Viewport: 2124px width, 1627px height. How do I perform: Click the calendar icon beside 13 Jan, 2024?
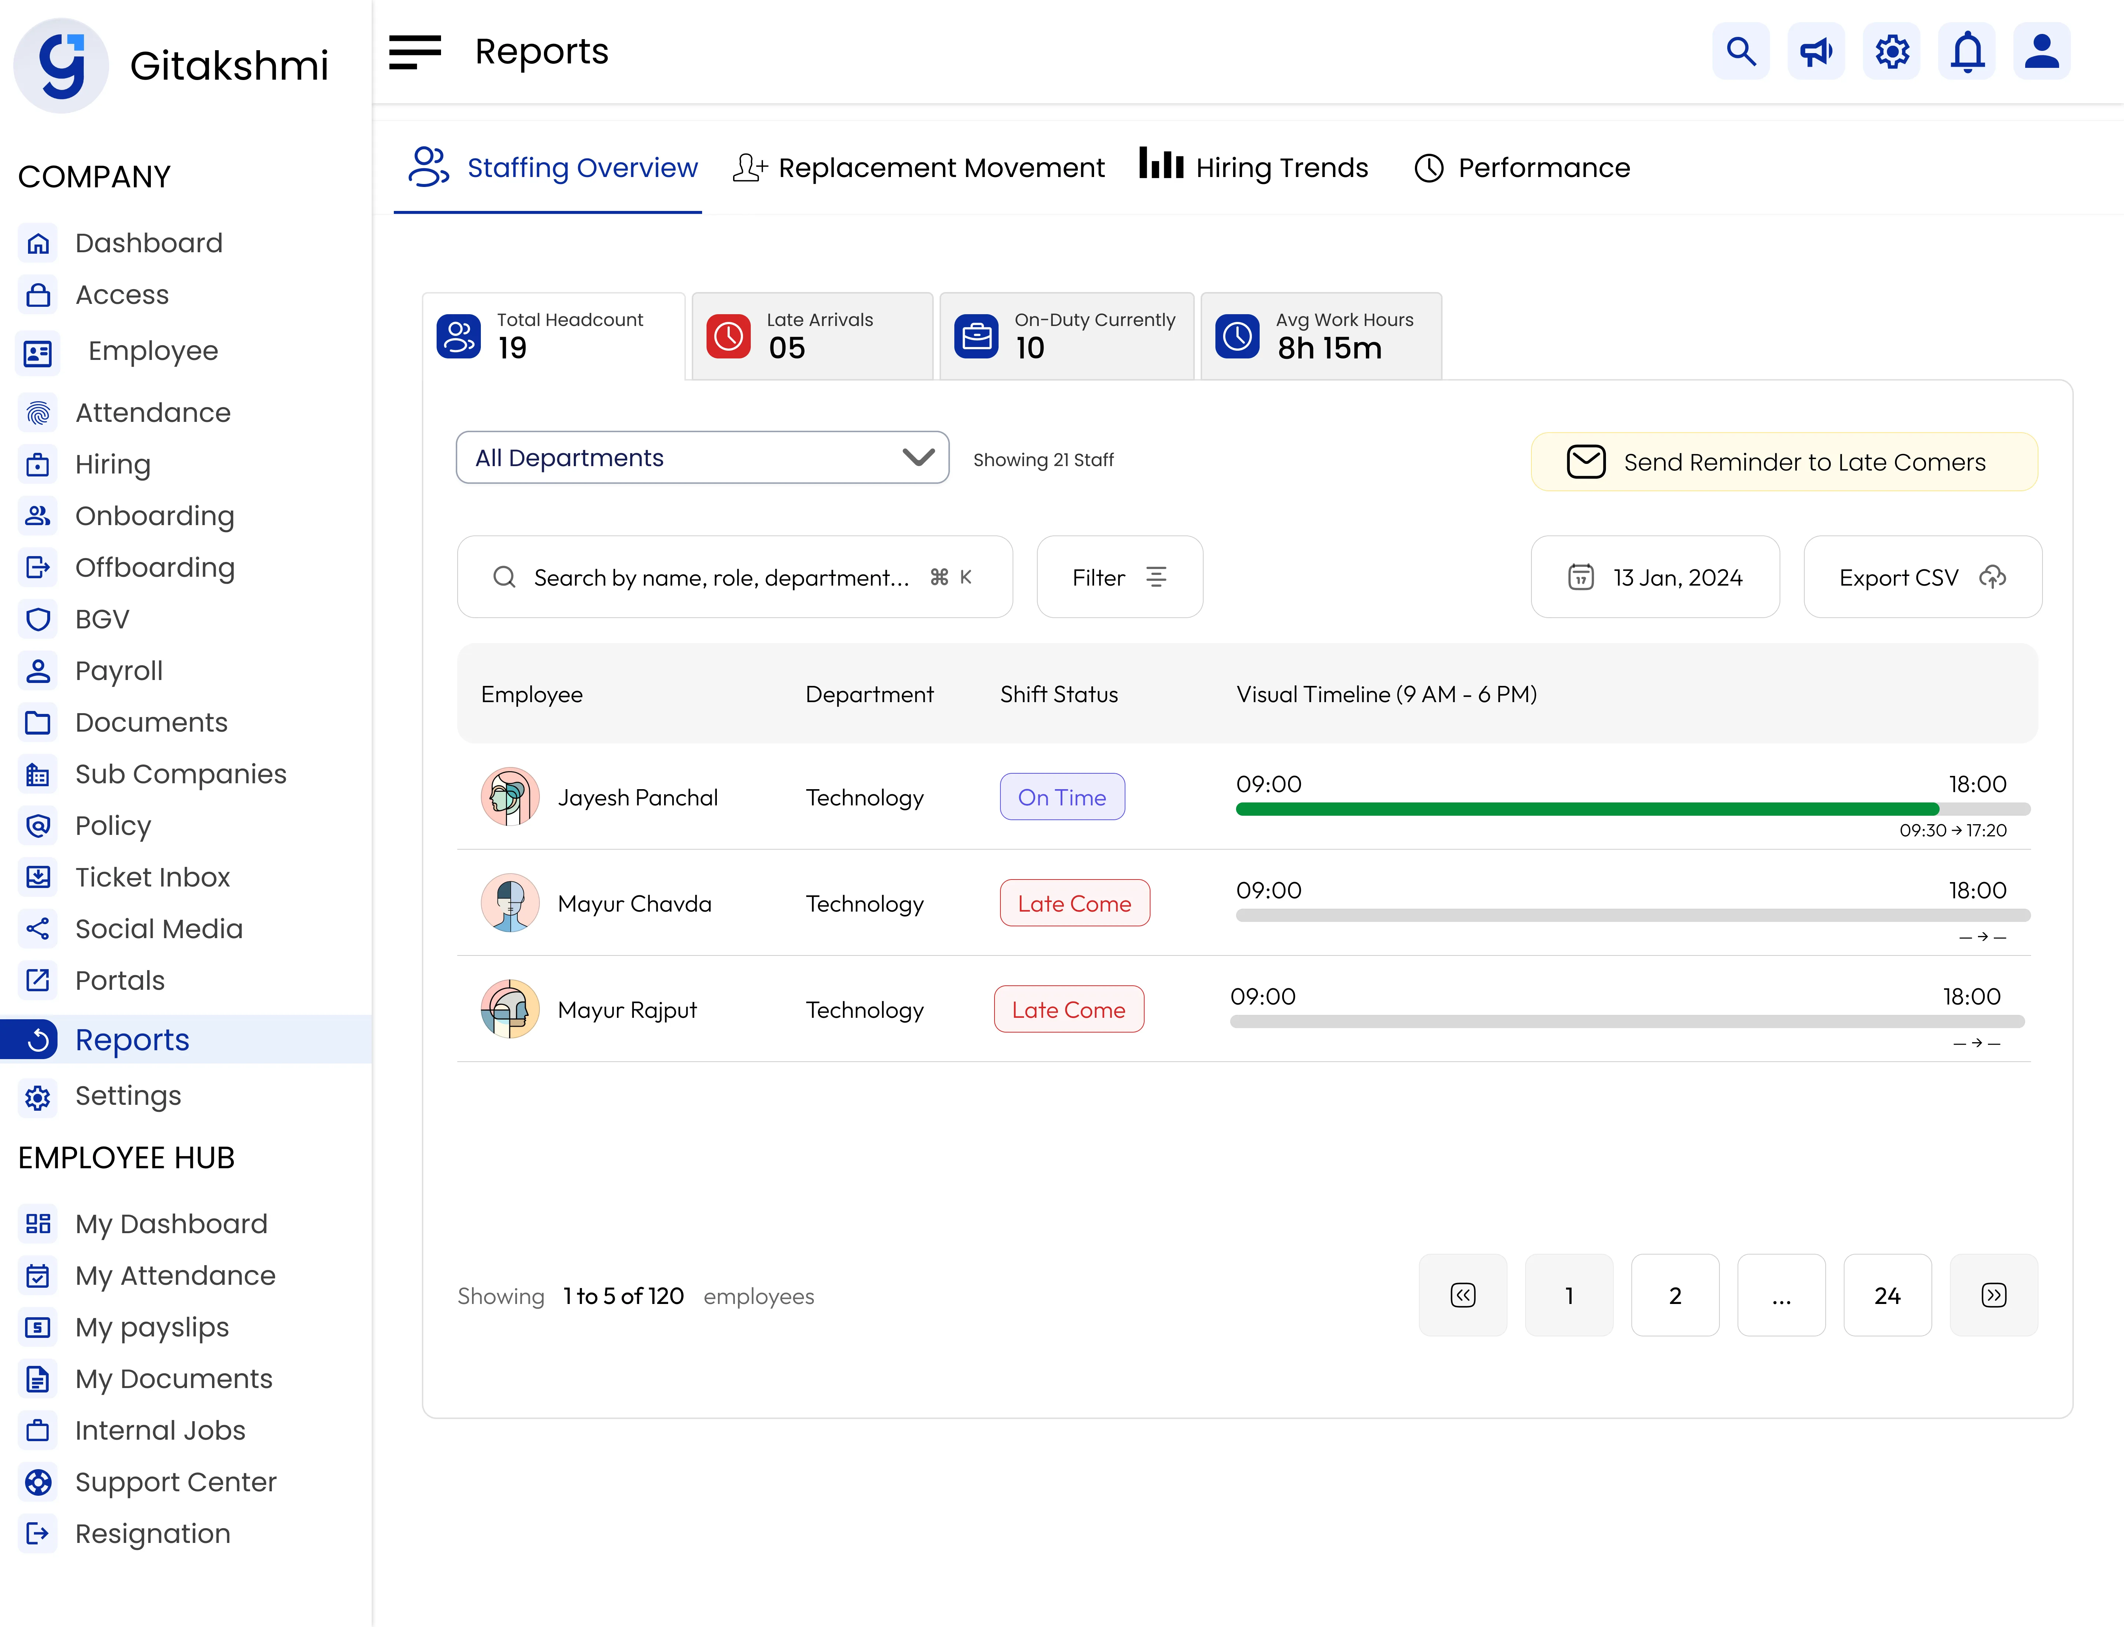pos(1581,577)
